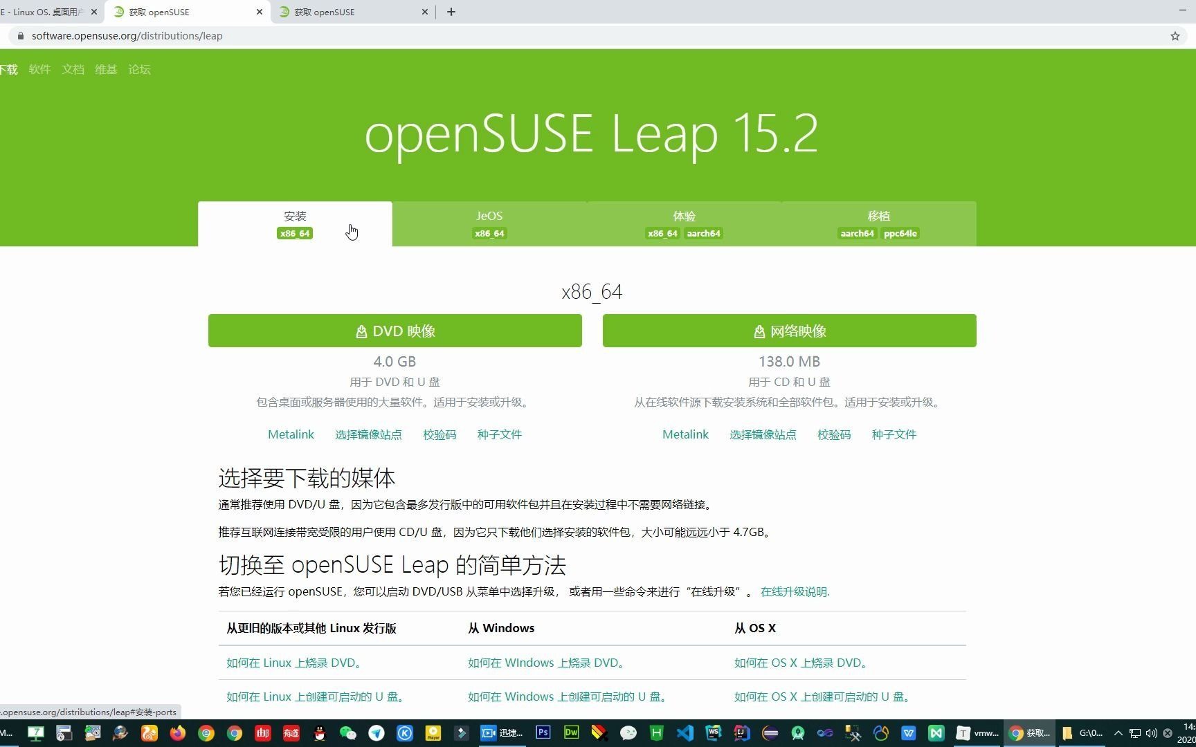Click the address bar URL
The width and height of the screenshot is (1196, 747).
click(x=127, y=36)
